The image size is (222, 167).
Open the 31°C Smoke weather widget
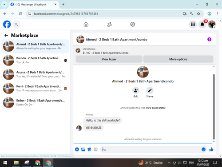click(151, 163)
